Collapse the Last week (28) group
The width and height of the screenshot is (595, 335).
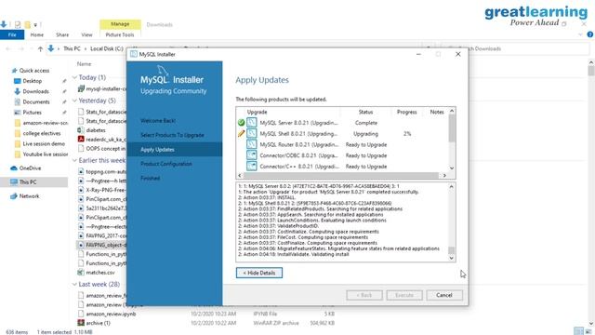point(74,284)
